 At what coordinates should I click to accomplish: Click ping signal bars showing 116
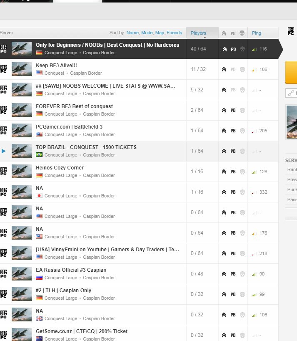254,49
